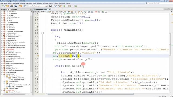This screenshot has width=173, height=97.
Task: Click the Build Project hammer icon
Action: [x=56, y=6]
